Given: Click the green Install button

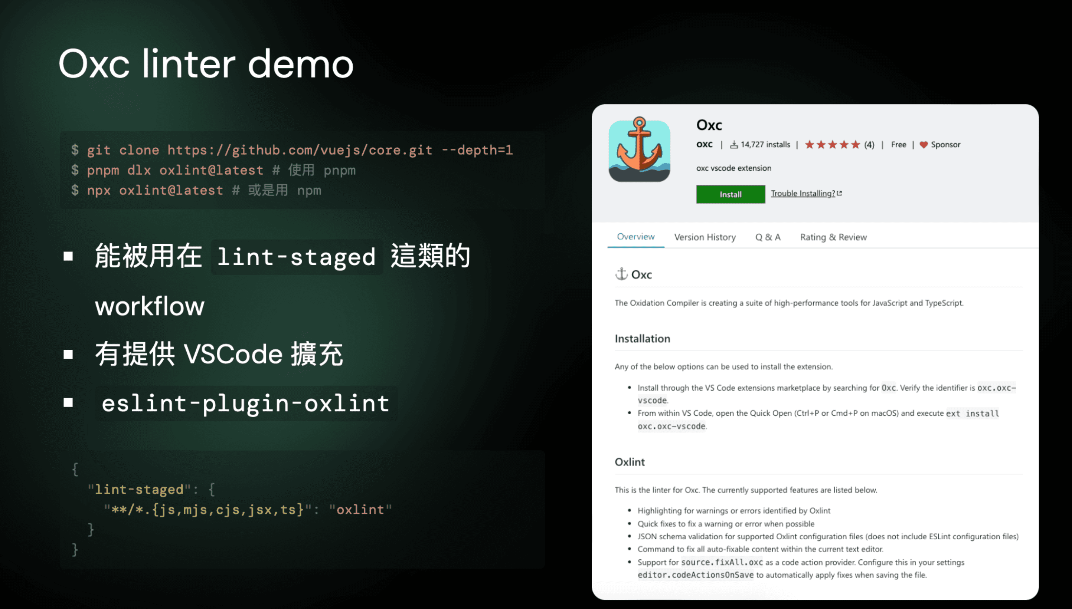Looking at the screenshot, I should tap(730, 194).
